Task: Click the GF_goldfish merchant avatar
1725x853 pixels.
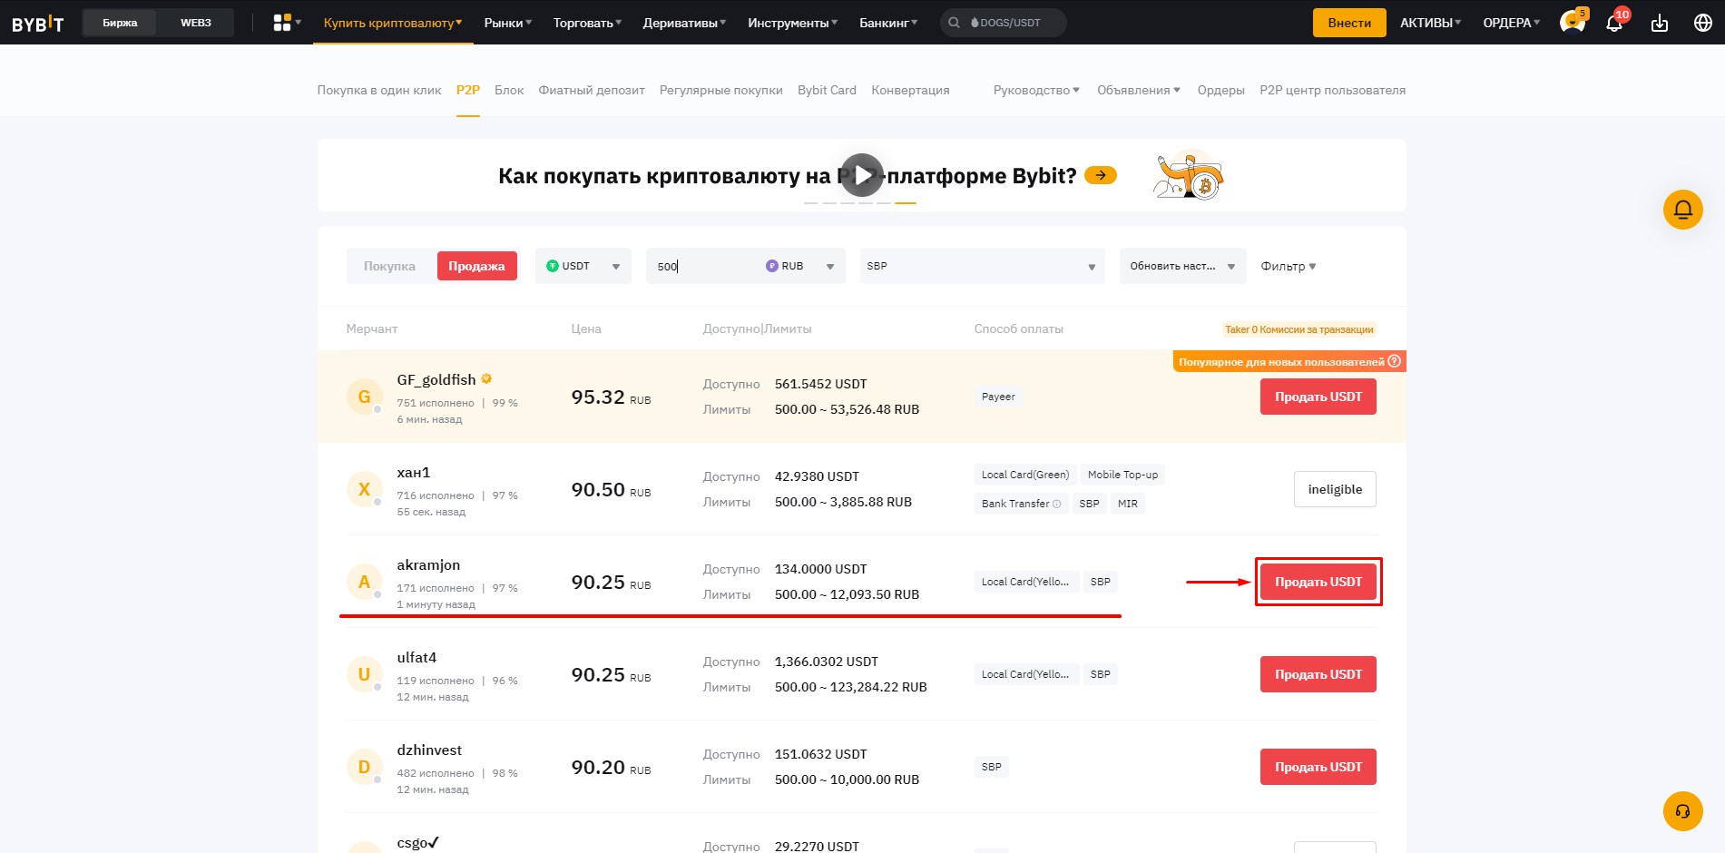Action: coord(364,397)
